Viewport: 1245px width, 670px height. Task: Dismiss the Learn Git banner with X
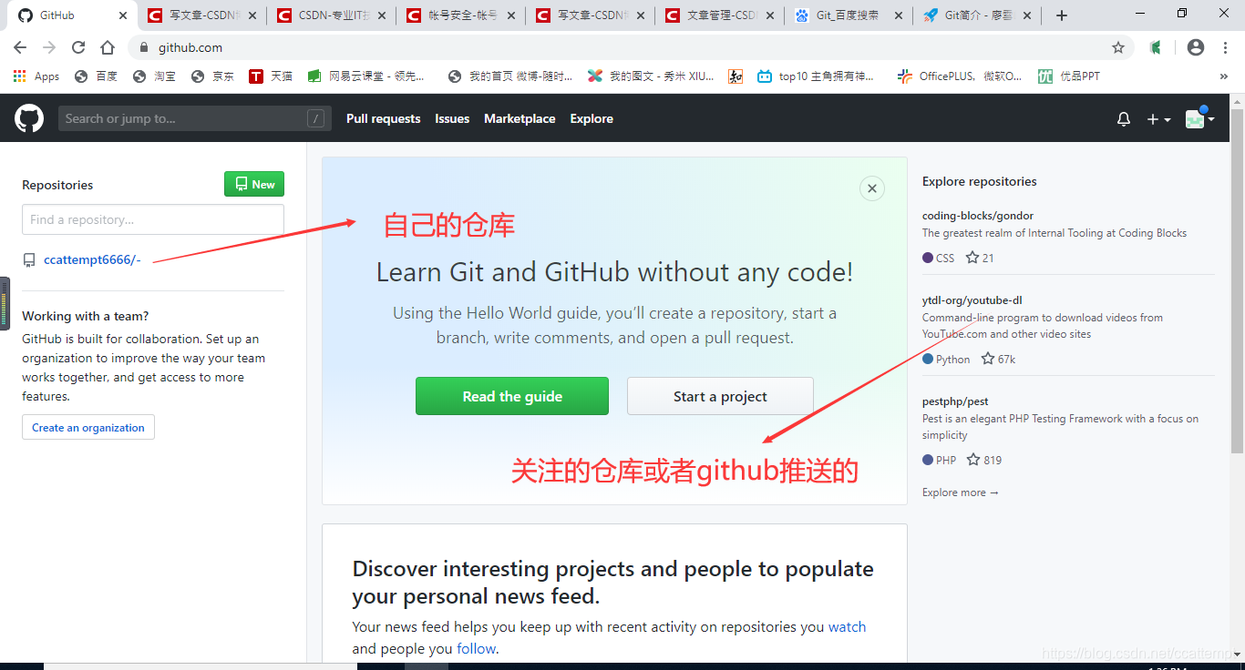point(872,188)
